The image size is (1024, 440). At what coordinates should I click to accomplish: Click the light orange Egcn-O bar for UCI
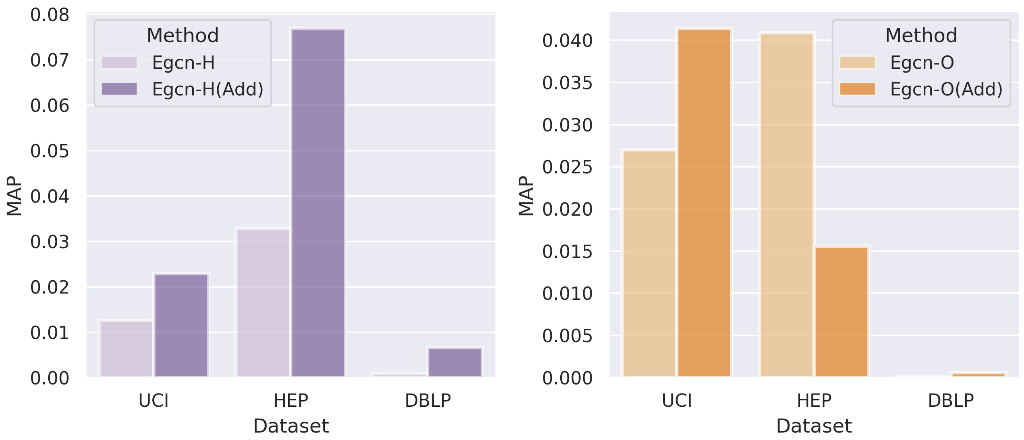[x=649, y=263]
